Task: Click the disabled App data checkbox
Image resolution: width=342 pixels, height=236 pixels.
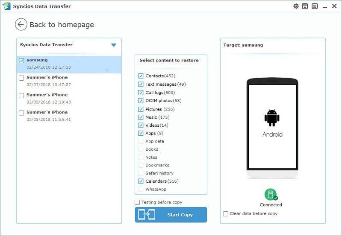Action: 141,141
